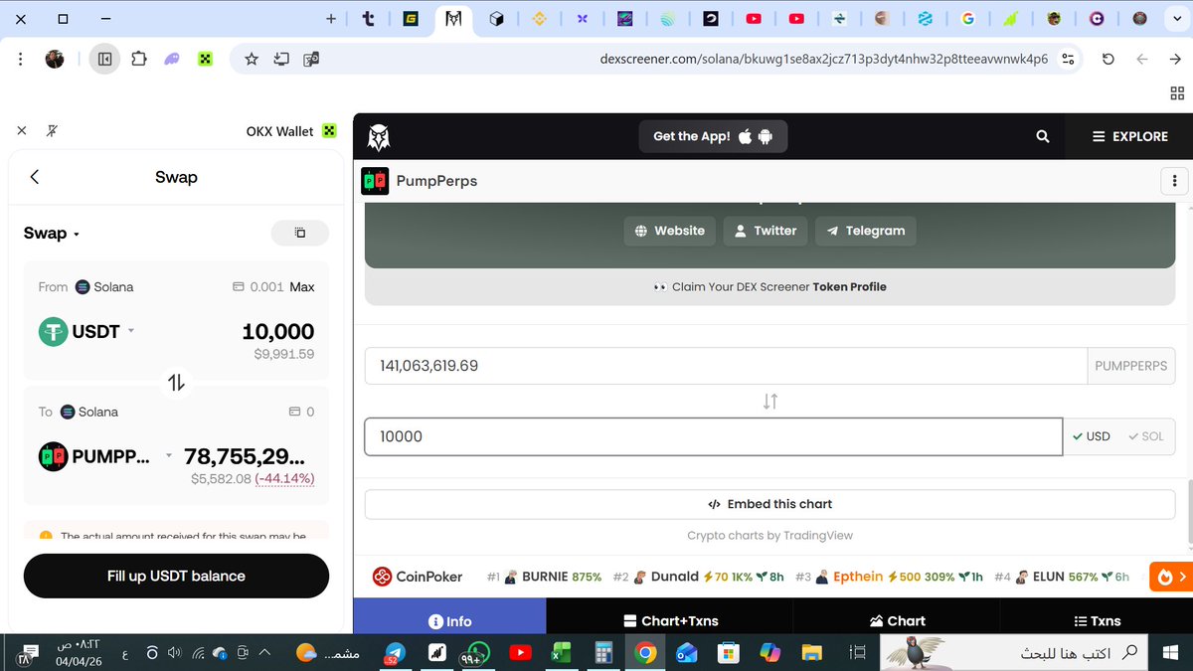Click the Max balance link
1193x671 pixels.
click(302, 286)
